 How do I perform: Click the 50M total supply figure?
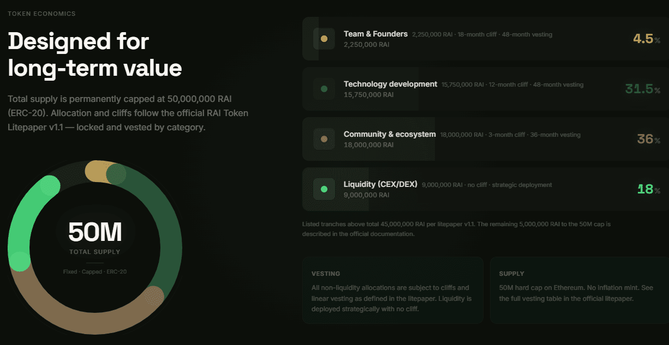pos(94,232)
